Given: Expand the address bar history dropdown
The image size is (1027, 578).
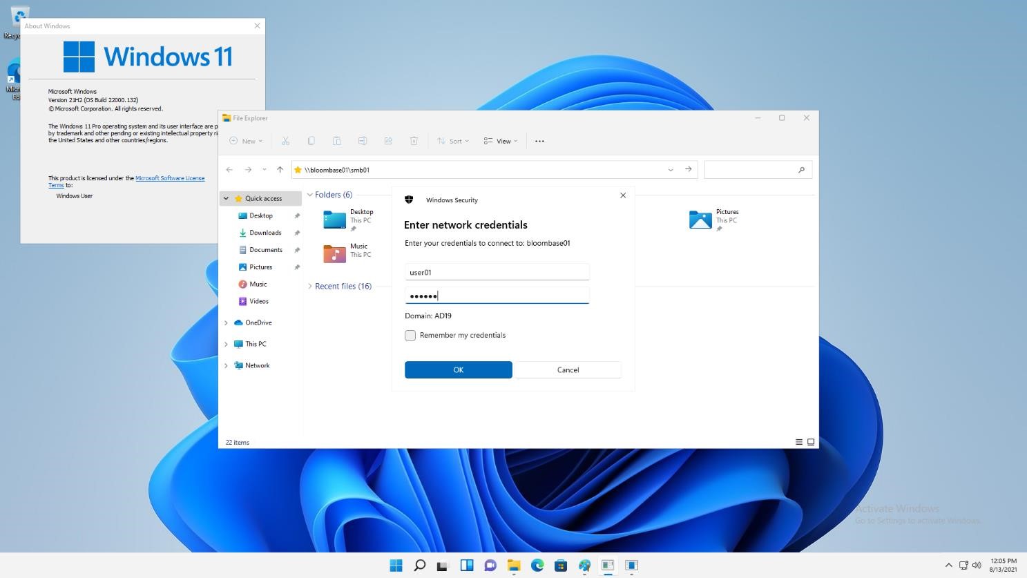Looking at the screenshot, I should pyautogui.click(x=670, y=170).
